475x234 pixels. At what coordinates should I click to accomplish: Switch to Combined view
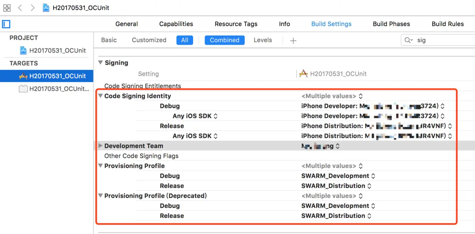(224, 40)
